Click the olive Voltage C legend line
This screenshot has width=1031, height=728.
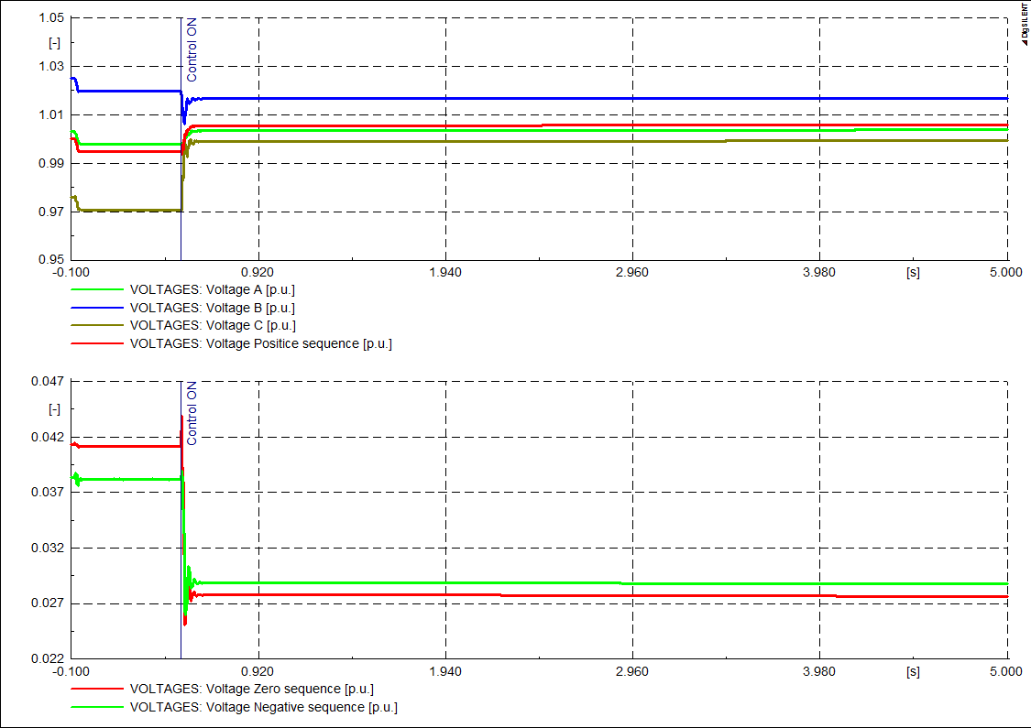[x=96, y=325]
